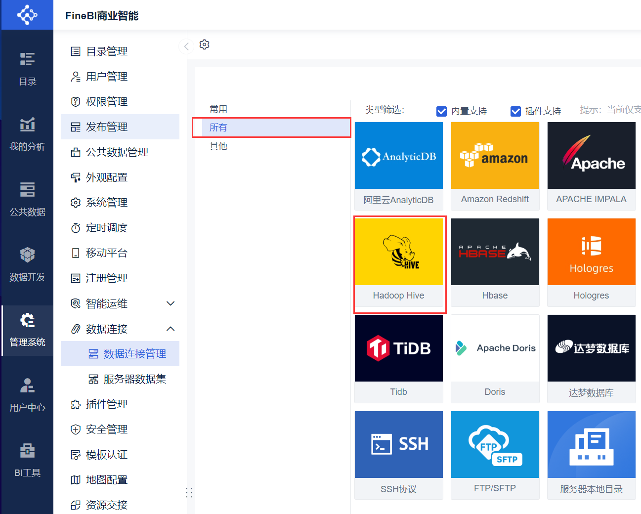
Task: Go to 我的分析 in left navigation
Action: (x=27, y=134)
